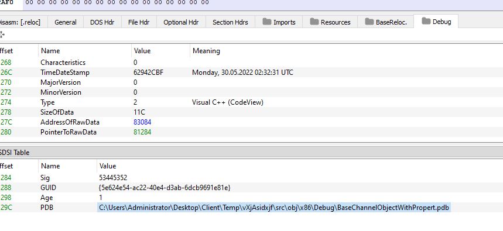Click the Visual C++ (CodeView) meaning

tap(227, 102)
